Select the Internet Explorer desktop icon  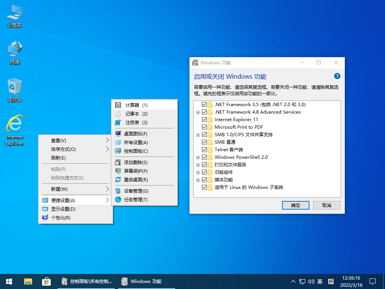click(15, 130)
